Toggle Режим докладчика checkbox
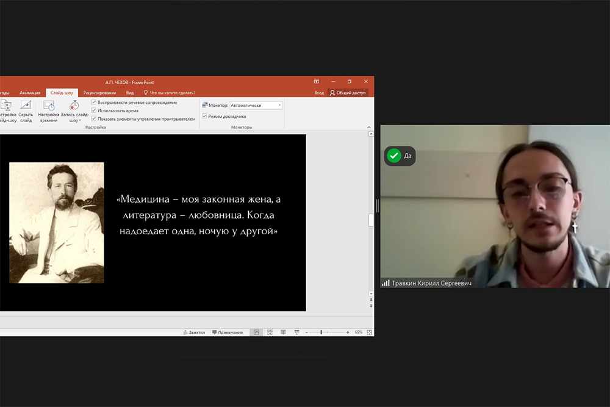Screen dimensions: 610x407 pos(204,116)
